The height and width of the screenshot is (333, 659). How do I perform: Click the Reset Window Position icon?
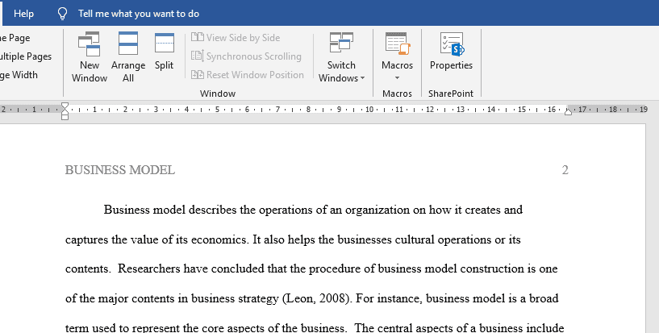point(198,74)
